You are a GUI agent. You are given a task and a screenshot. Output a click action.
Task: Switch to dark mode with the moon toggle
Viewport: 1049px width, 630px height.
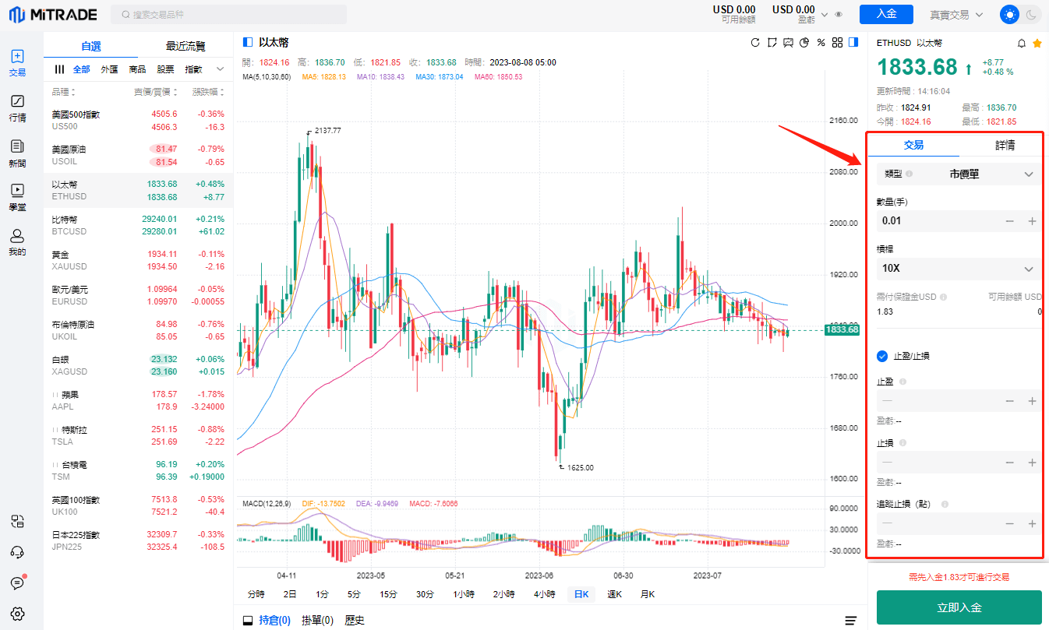[x=1030, y=14]
